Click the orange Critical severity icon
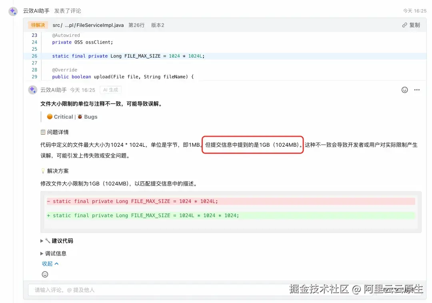432x303 pixels. 50,117
